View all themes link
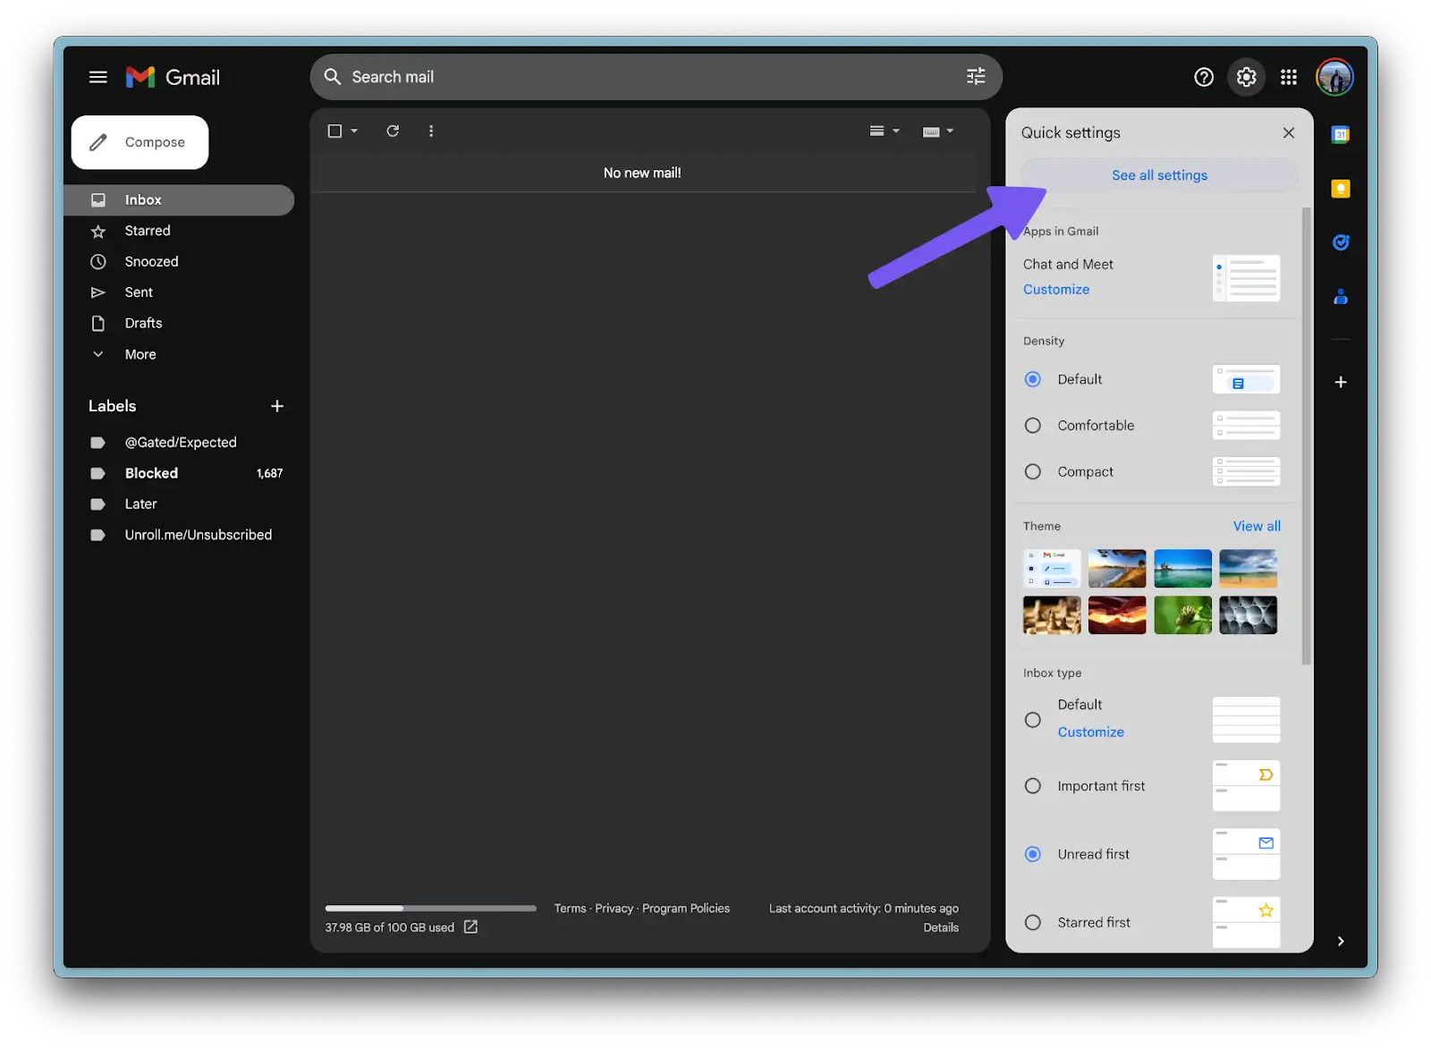The height and width of the screenshot is (1049, 1431). point(1257,526)
